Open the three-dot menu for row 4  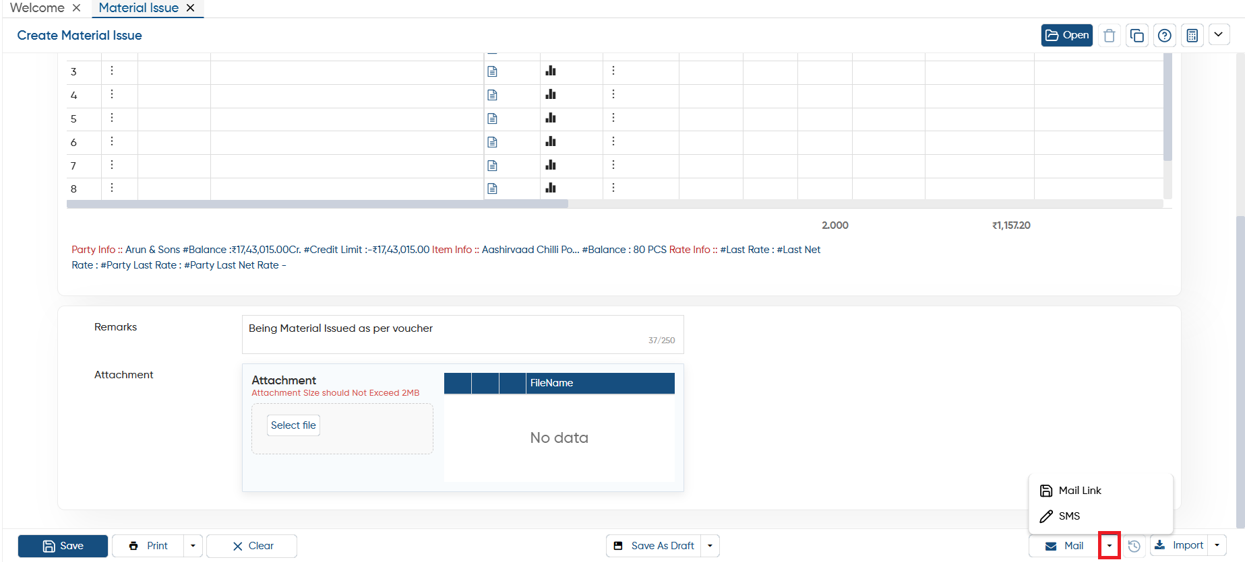click(112, 94)
